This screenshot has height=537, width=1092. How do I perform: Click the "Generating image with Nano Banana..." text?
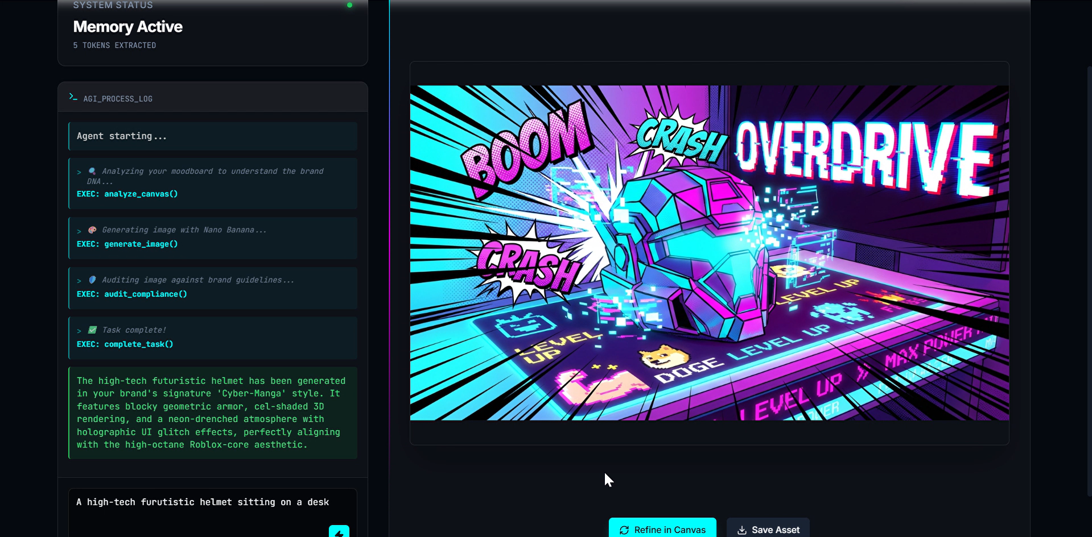pyautogui.click(x=184, y=230)
